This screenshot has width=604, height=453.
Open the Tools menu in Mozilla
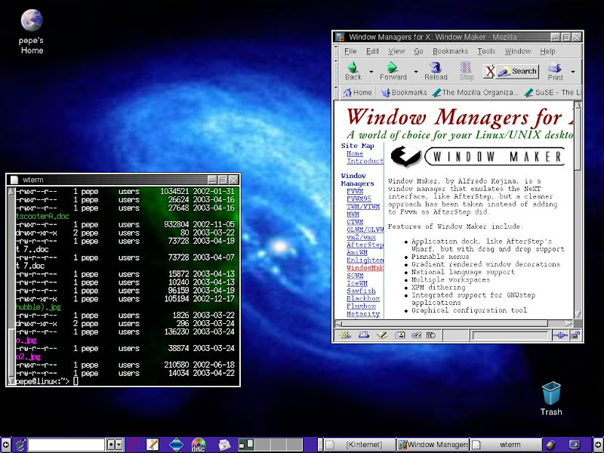pos(486,51)
